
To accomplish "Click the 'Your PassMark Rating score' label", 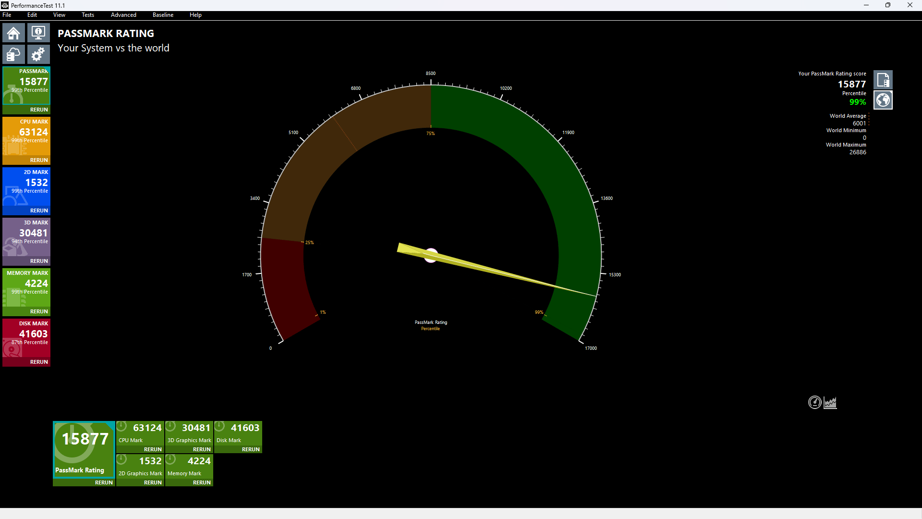I will (832, 74).
